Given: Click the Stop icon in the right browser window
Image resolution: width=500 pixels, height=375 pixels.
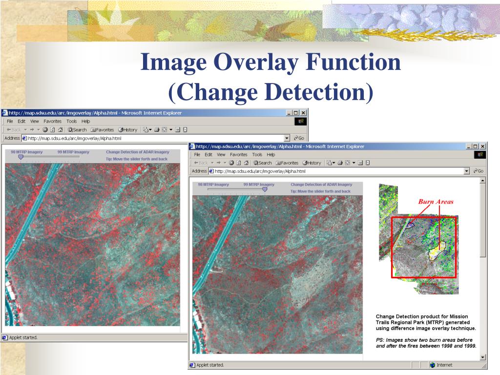Looking at the screenshot, I should 231,163.
